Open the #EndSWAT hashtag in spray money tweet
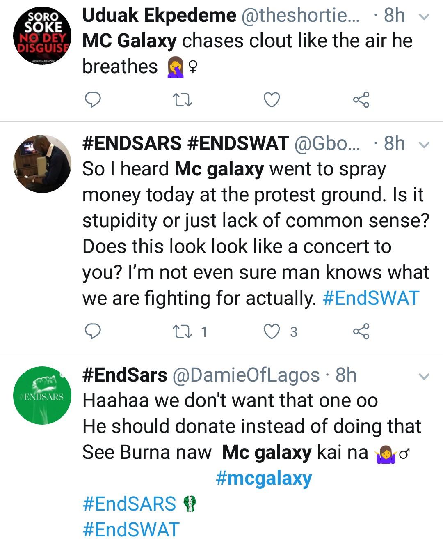This screenshot has height=543, width=443. pos(371,298)
